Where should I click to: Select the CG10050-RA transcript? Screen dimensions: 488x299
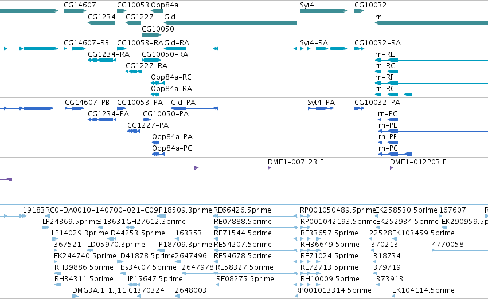[x=151, y=60]
